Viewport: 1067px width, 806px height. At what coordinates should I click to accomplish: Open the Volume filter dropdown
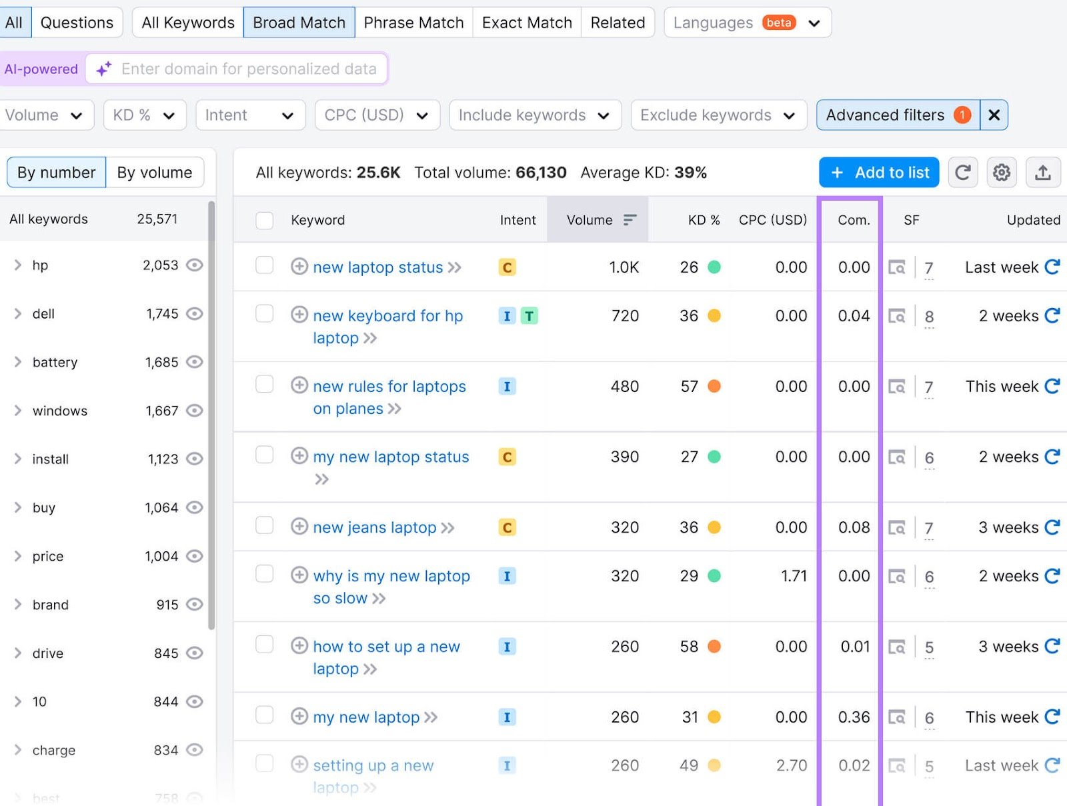click(47, 115)
